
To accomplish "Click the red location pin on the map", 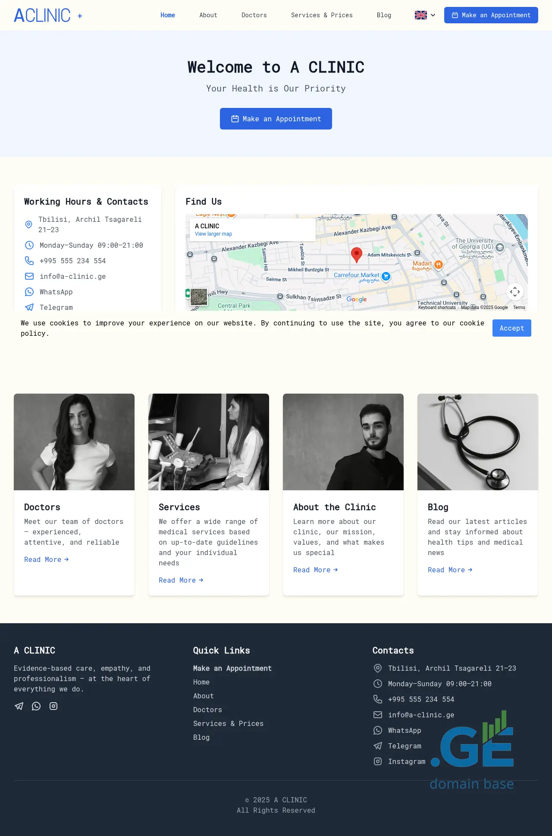I will (357, 255).
